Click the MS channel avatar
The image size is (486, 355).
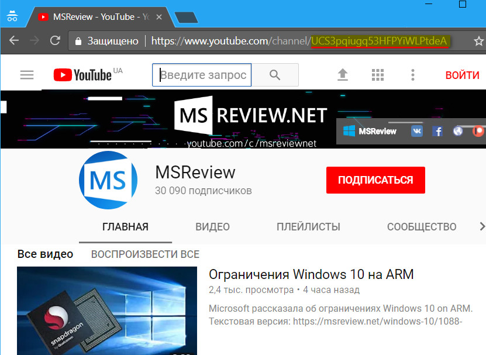click(108, 180)
